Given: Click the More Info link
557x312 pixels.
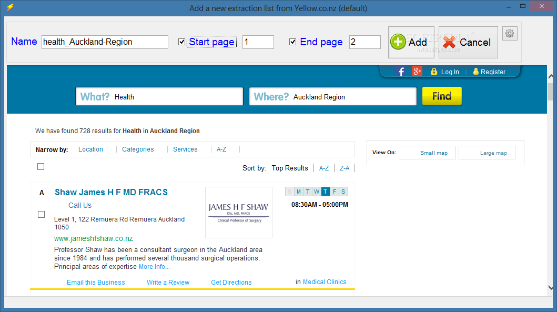Looking at the screenshot, I should pos(154,267).
